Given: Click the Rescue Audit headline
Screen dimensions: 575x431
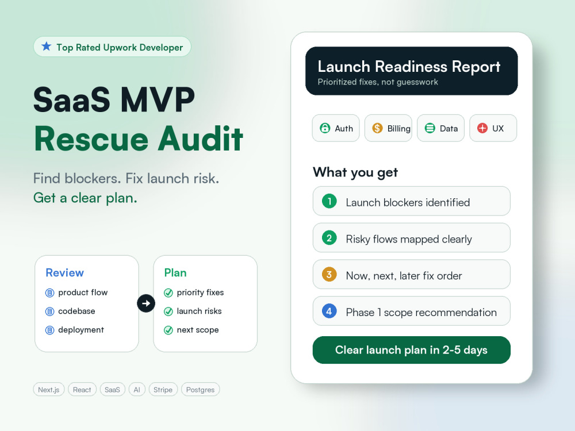Looking at the screenshot, I should click(x=138, y=138).
